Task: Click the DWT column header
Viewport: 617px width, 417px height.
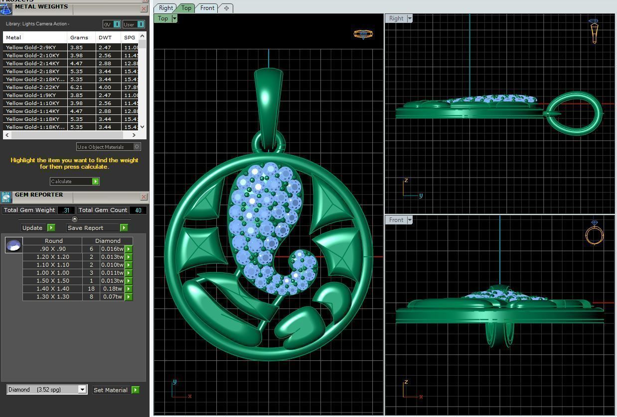Action: click(x=108, y=37)
